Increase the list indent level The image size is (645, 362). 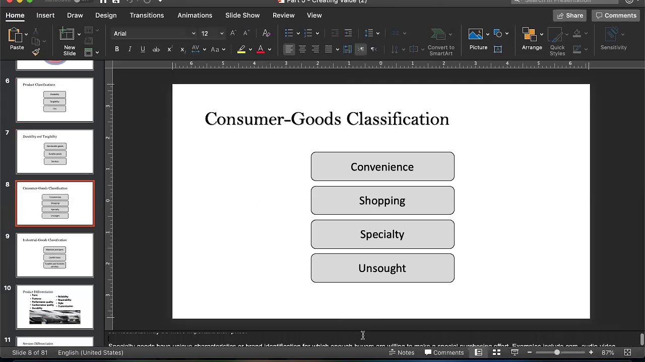(x=348, y=33)
